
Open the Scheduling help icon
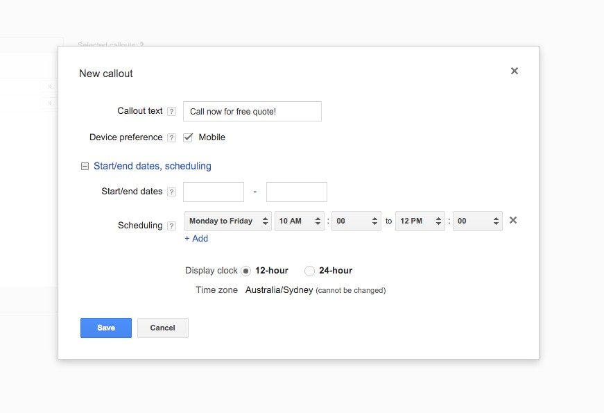[171, 225]
